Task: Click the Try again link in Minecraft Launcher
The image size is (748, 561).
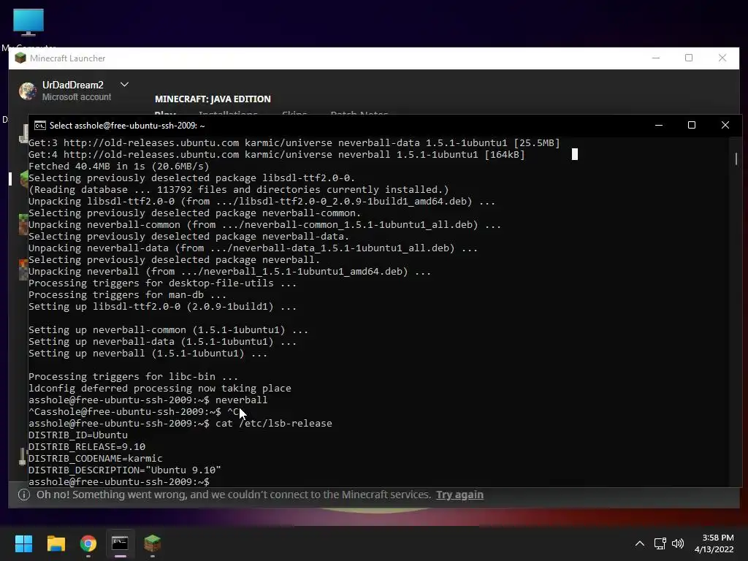Action: [460, 495]
